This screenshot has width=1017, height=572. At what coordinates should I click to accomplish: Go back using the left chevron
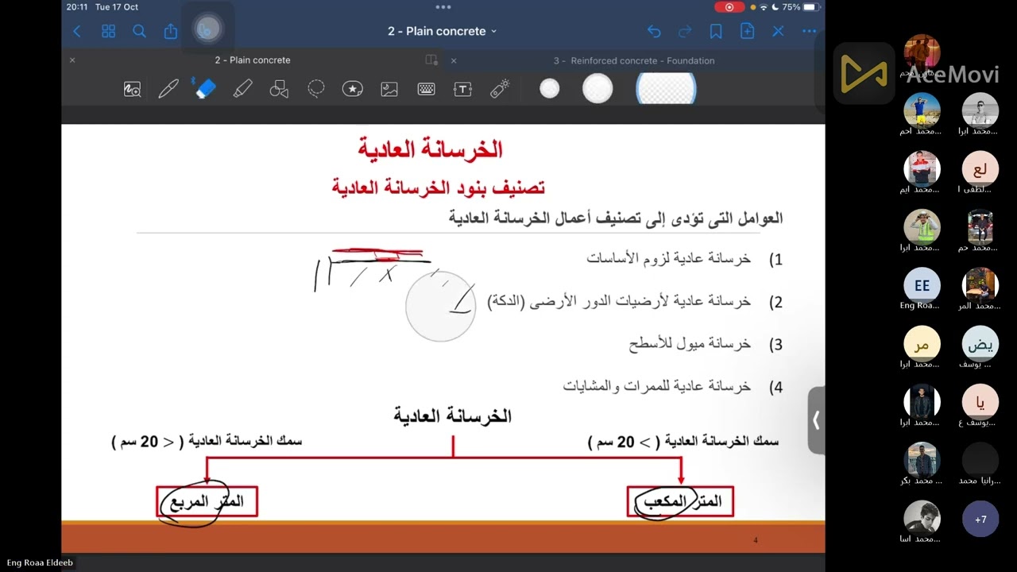(x=77, y=32)
